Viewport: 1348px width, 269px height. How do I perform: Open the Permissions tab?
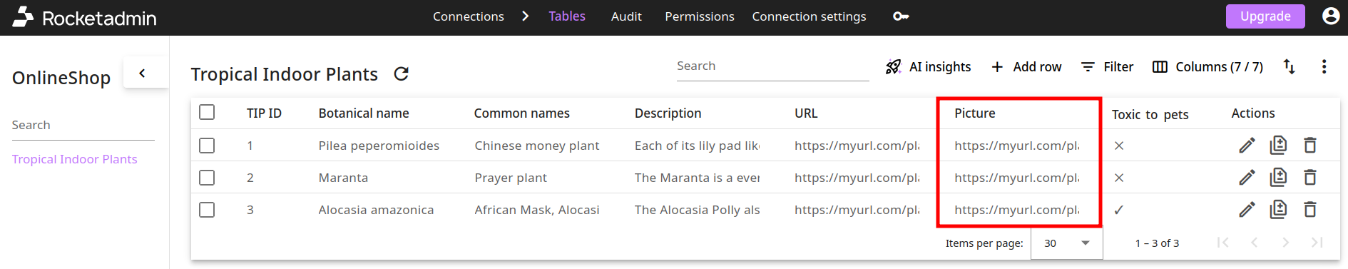[x=700, y=16]
